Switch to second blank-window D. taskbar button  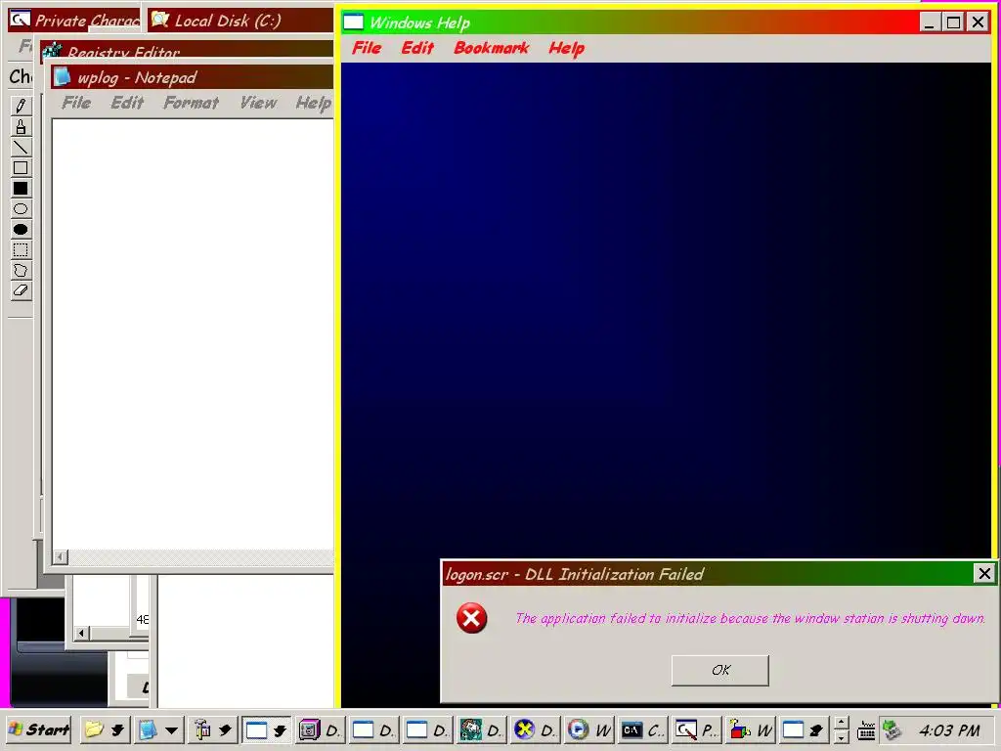[427, 729]
